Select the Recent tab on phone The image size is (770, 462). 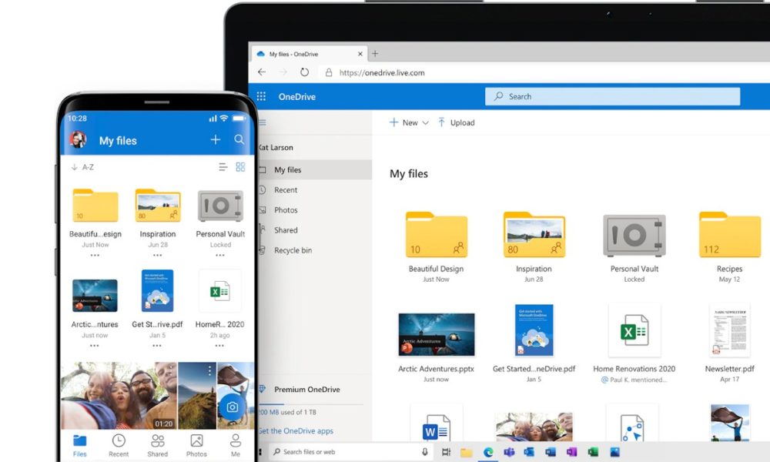click(x=119, y=446)
